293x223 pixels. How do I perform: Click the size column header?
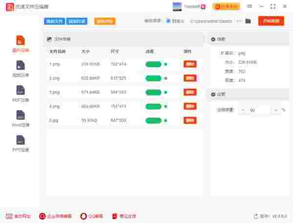[85, 51]
